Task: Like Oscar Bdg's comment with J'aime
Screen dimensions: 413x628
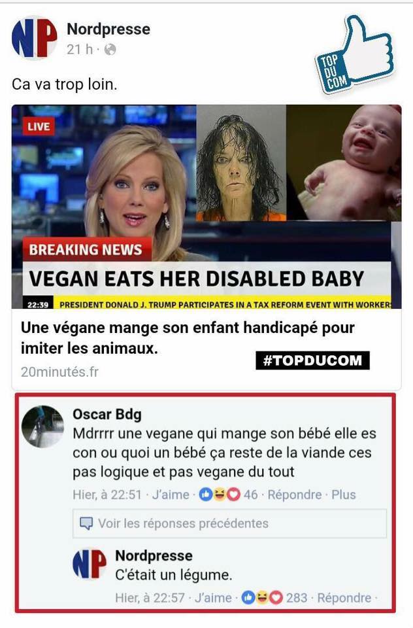Action: pyautogui.click(x=171, y=495)
